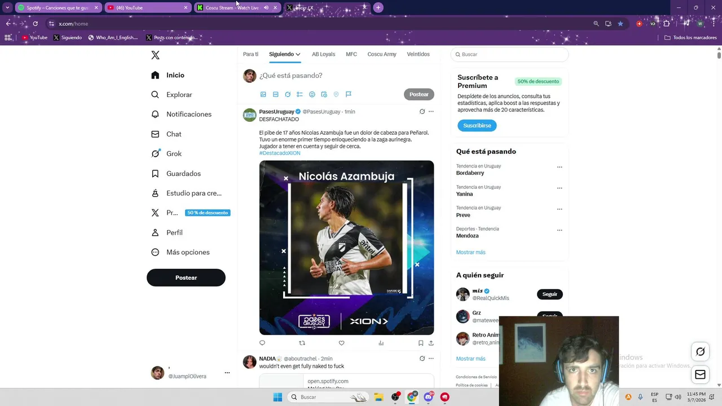Open Premium with 50% discount badge
Image resolution: width=722 pixels, height=406 pixels.
coord(191,213)
